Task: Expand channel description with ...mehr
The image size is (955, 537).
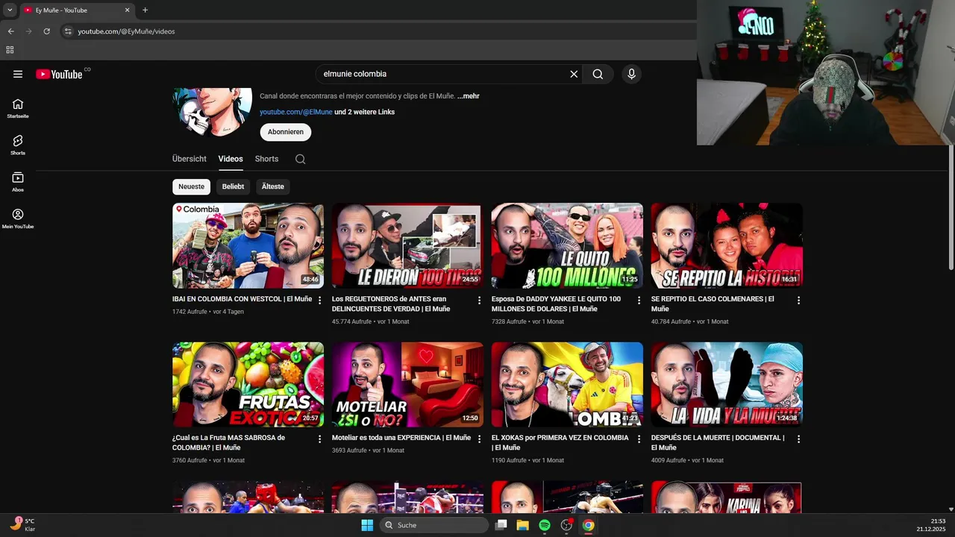Action: click(469, 96)
